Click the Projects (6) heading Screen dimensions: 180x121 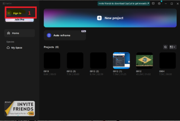(x=51, y=47)
